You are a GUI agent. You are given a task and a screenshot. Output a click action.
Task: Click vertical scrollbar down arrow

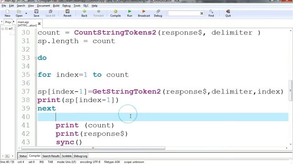tap(291, 144)
